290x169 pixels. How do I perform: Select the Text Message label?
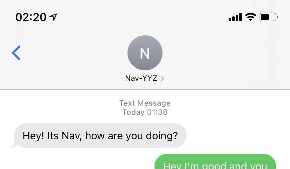145,103
